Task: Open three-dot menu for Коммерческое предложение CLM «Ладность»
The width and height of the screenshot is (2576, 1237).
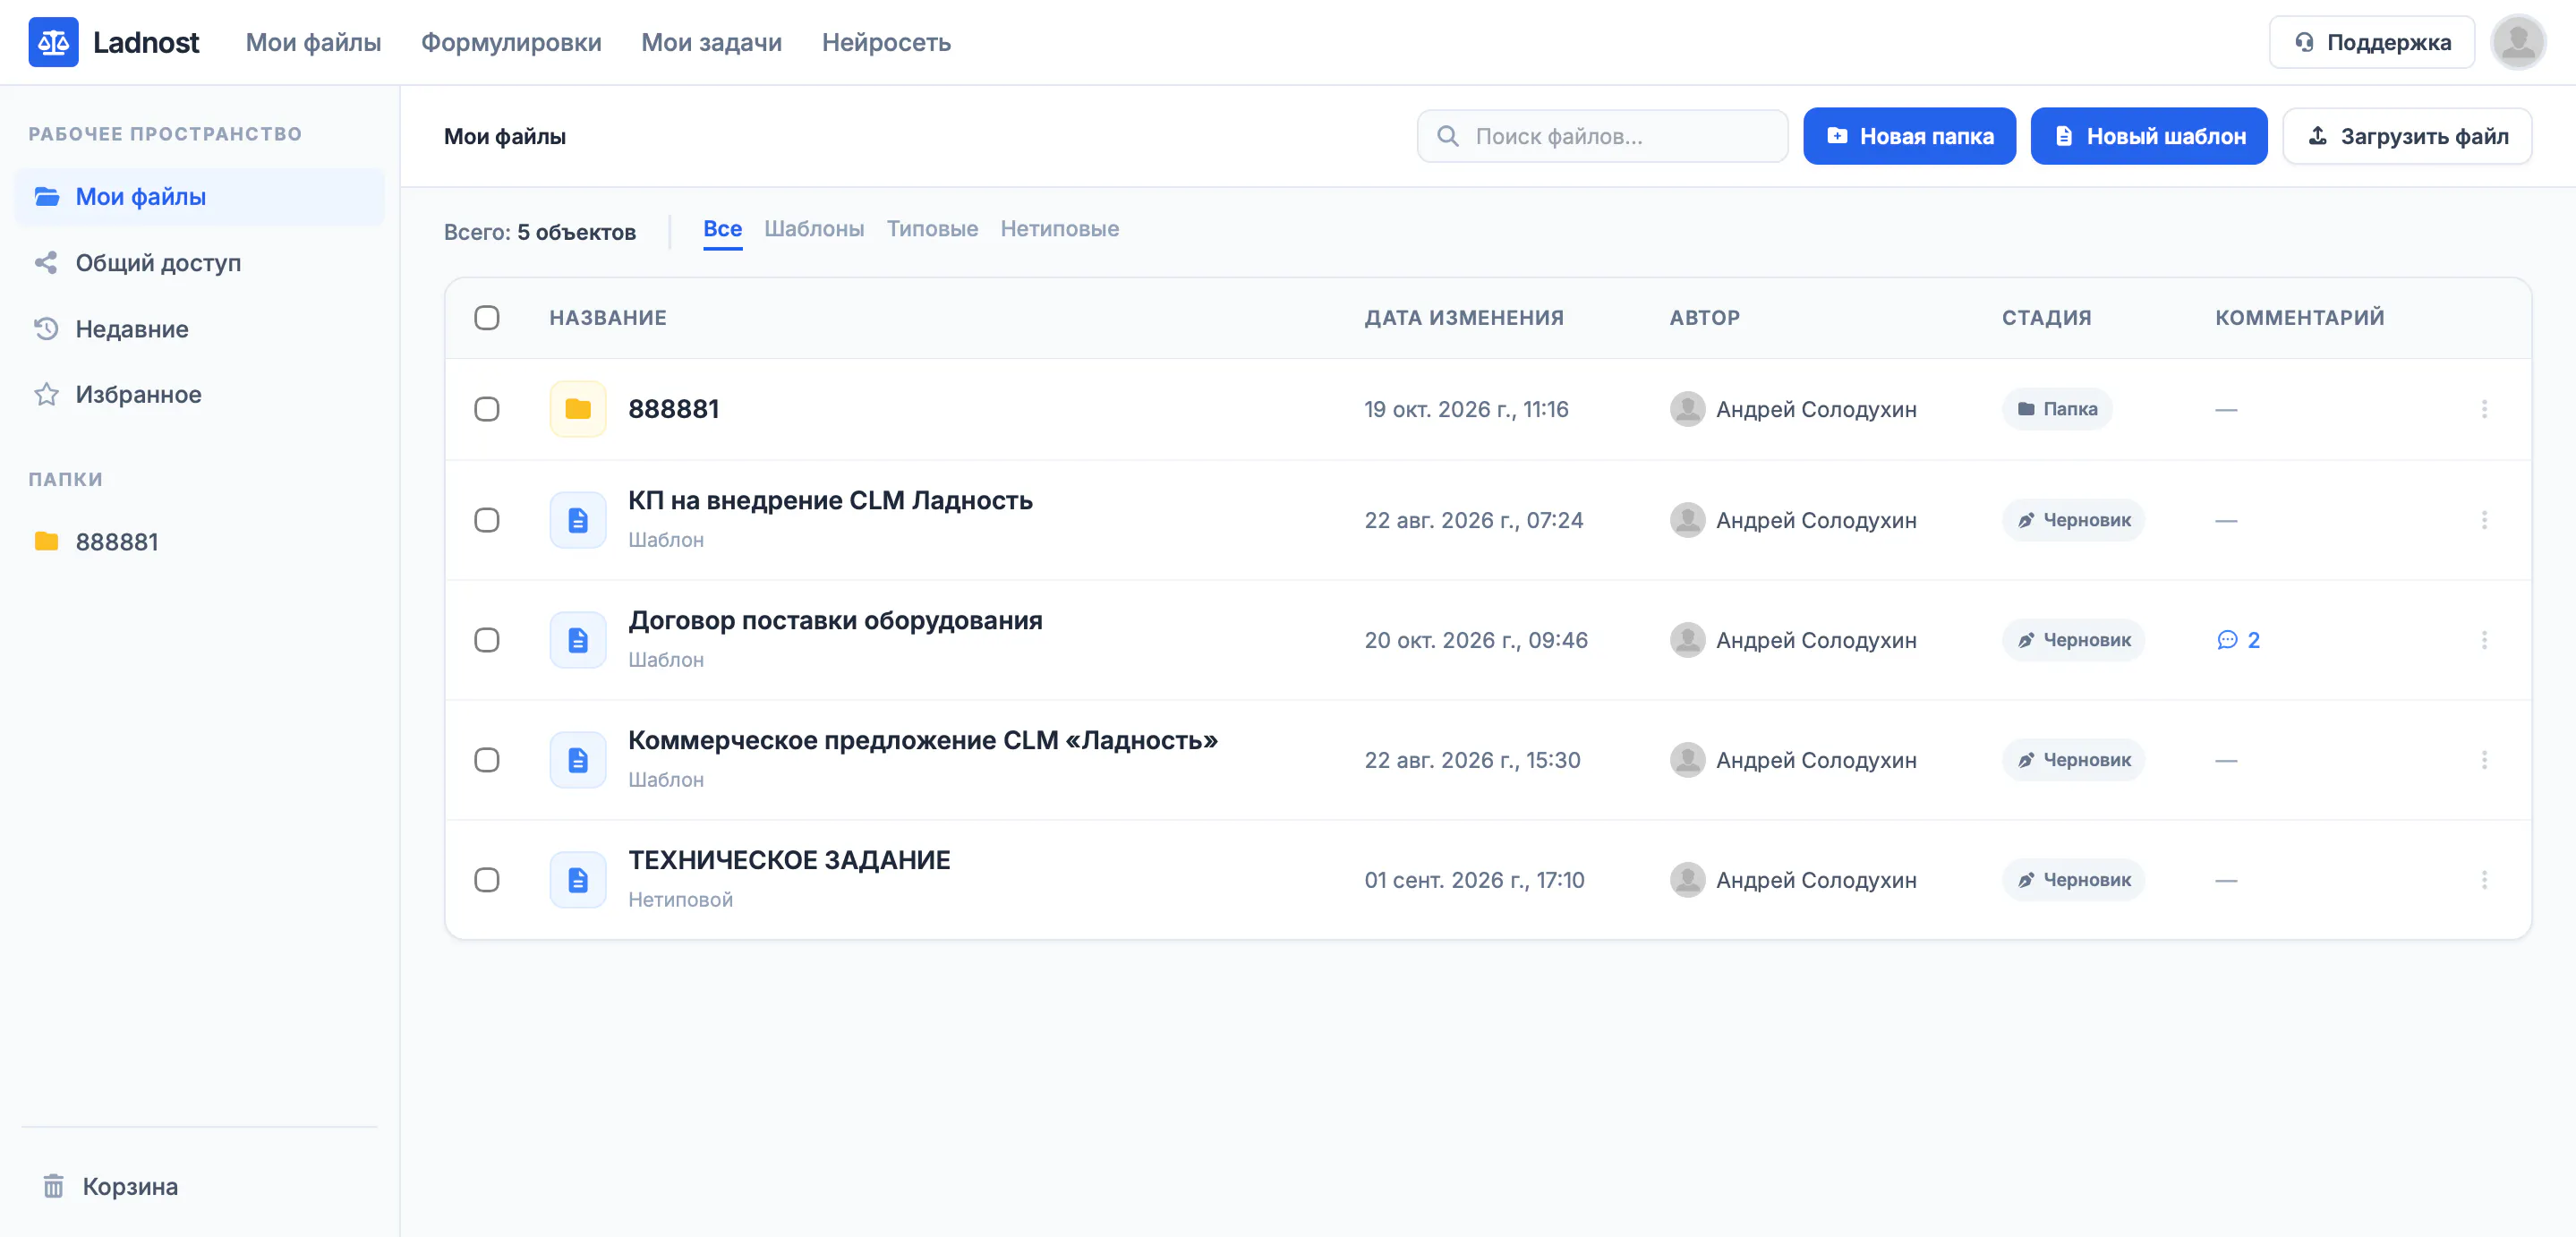Action: (x=2484, y=760)
